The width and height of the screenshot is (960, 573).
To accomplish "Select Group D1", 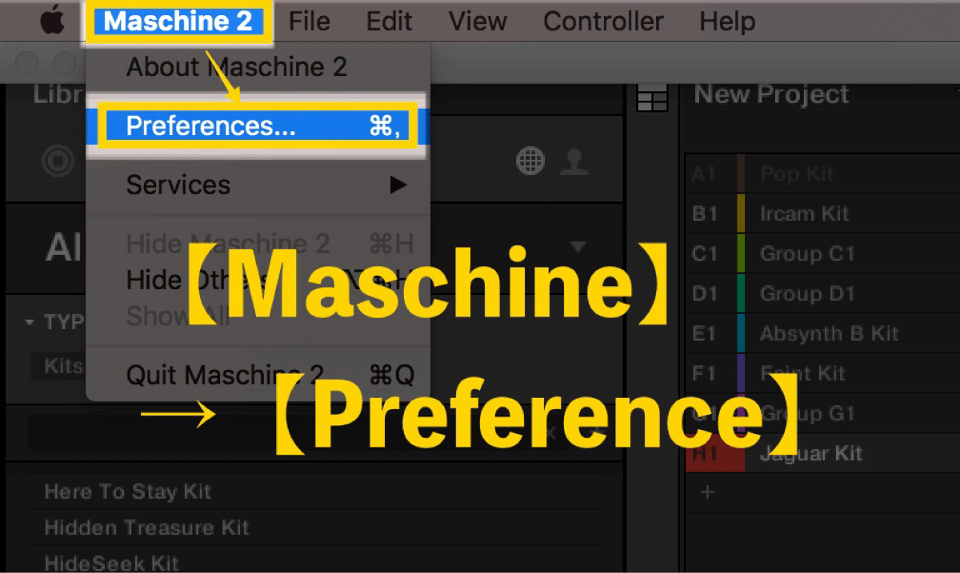I will pyautogui.click(x=822, y=293).
